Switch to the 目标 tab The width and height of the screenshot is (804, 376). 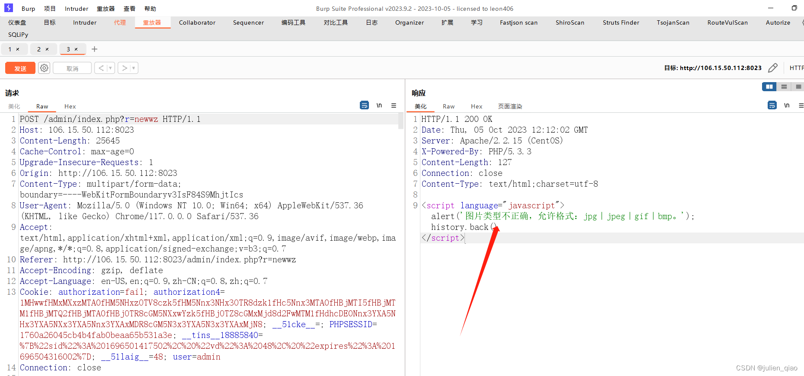[50, 22]
